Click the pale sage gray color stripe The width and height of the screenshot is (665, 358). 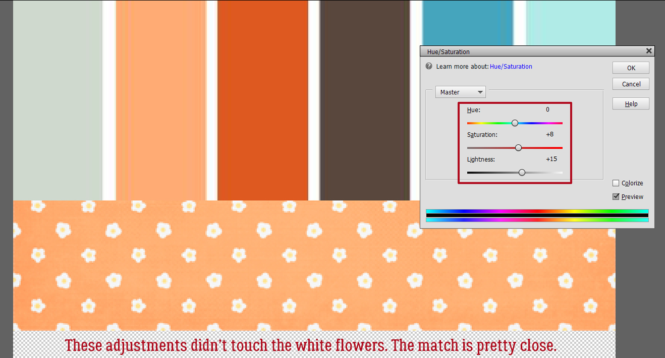click(x=58, y=100)
